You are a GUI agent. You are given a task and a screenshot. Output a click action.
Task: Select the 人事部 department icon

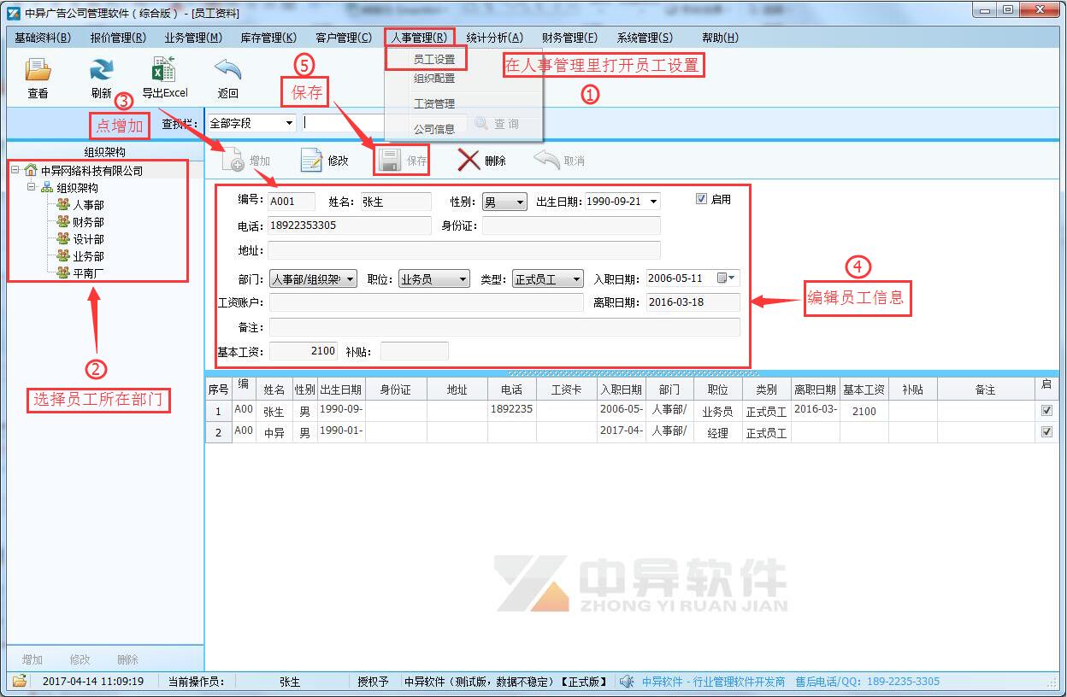pos(62,205)
